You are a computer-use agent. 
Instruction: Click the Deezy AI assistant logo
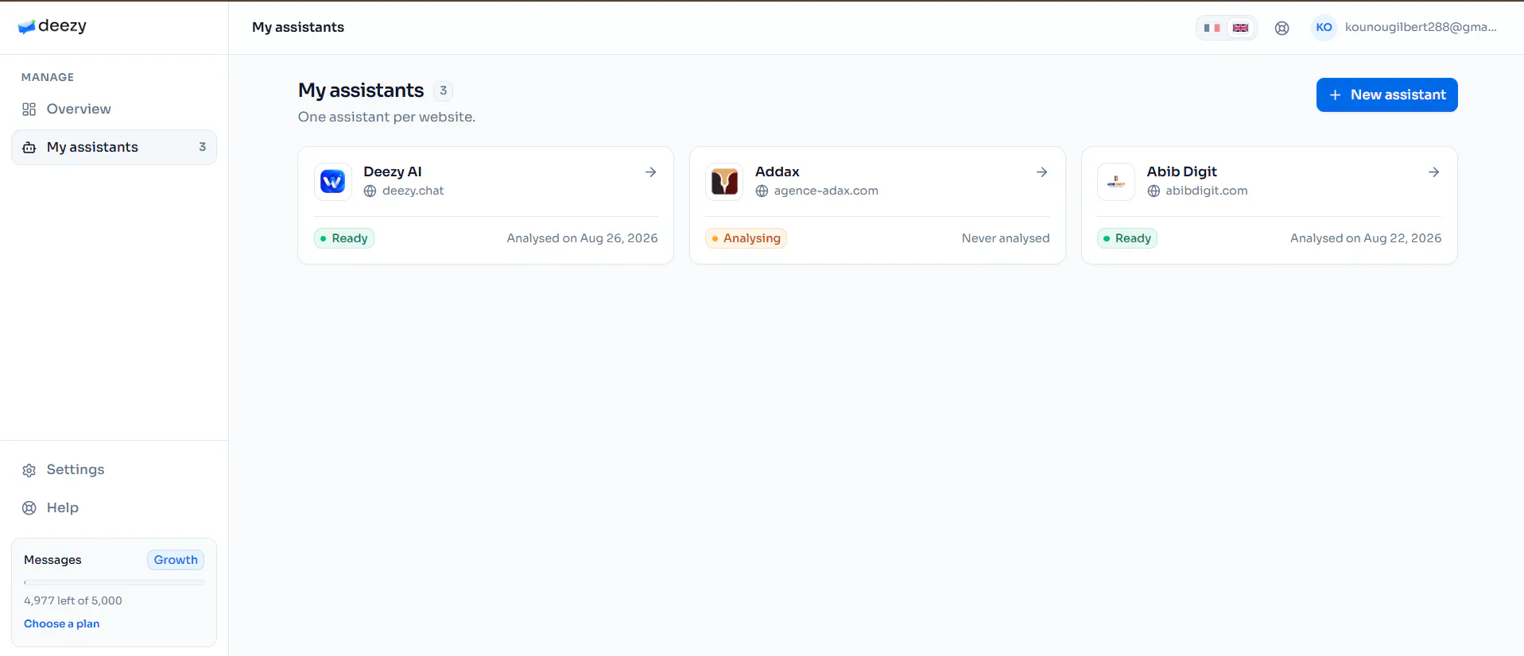click(332, 182)
